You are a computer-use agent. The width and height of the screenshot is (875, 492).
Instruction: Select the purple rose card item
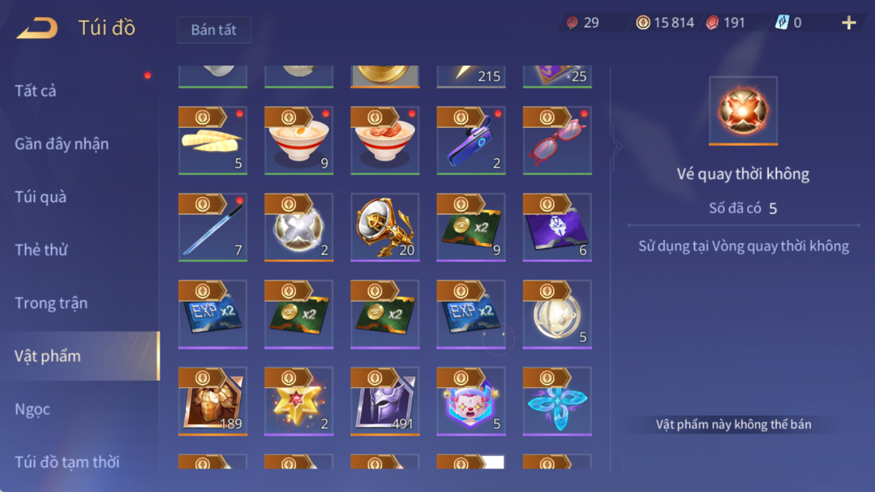(557, 227)
